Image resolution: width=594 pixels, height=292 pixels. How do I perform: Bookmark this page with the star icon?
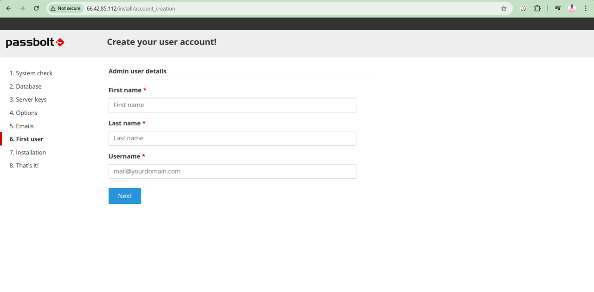(x=504, y=8)
